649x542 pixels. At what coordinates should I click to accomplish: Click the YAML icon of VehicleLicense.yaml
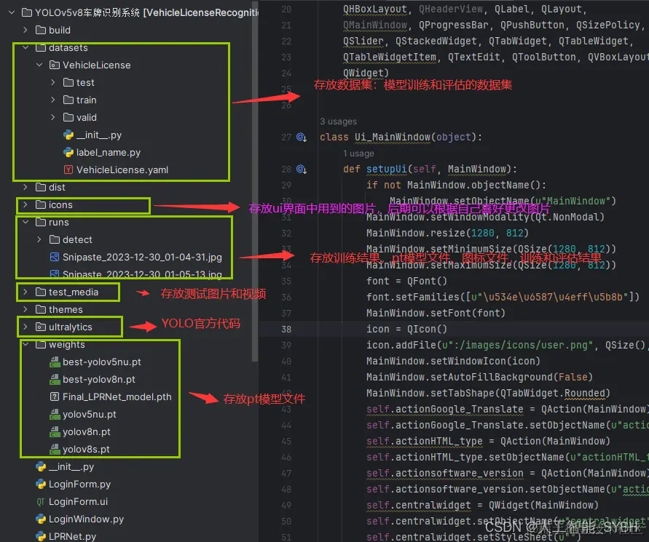coord(68,170)
